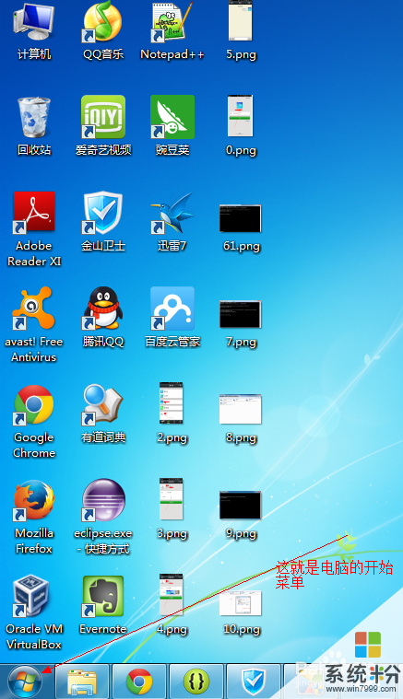Viewport: 403px width, 699px height.
Task: Select the 3.png file thumbnail
Action: point(172,499)
